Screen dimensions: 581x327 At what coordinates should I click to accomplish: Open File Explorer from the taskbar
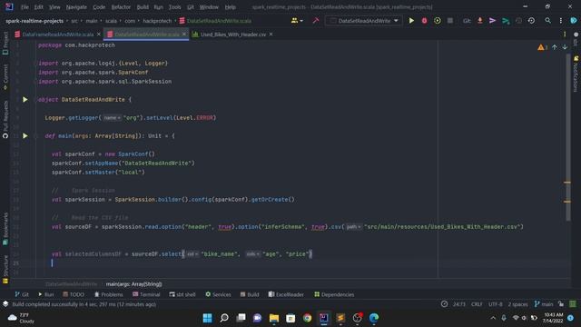274,318
